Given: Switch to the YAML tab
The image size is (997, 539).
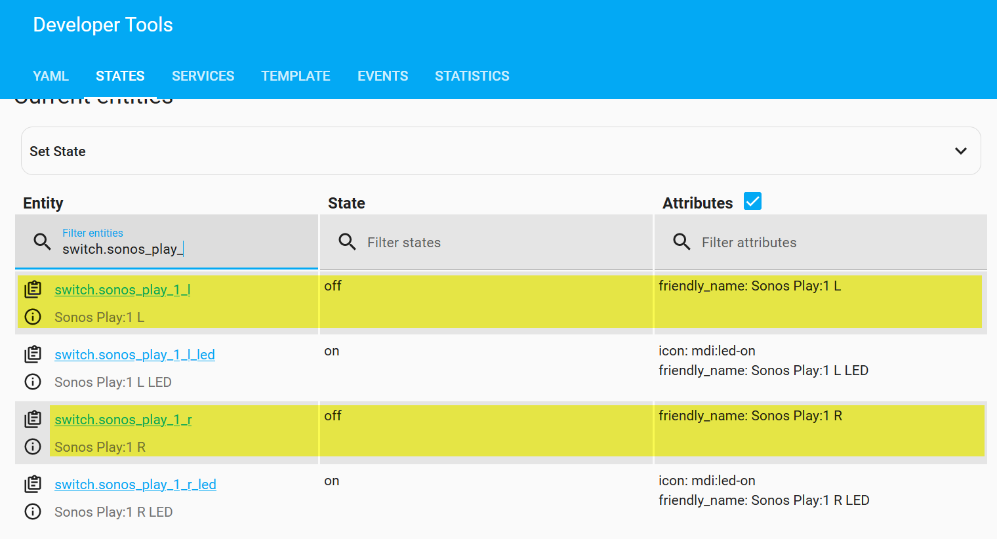Looking at the screenshot, I should point(51,76).
